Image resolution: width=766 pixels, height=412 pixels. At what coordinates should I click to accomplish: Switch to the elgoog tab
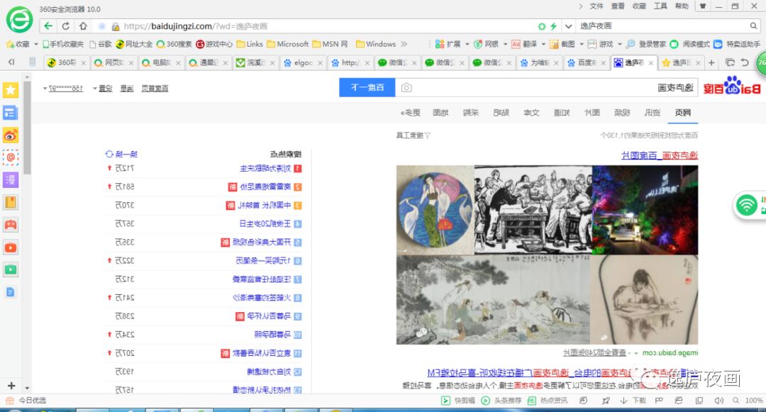(303, 62)
